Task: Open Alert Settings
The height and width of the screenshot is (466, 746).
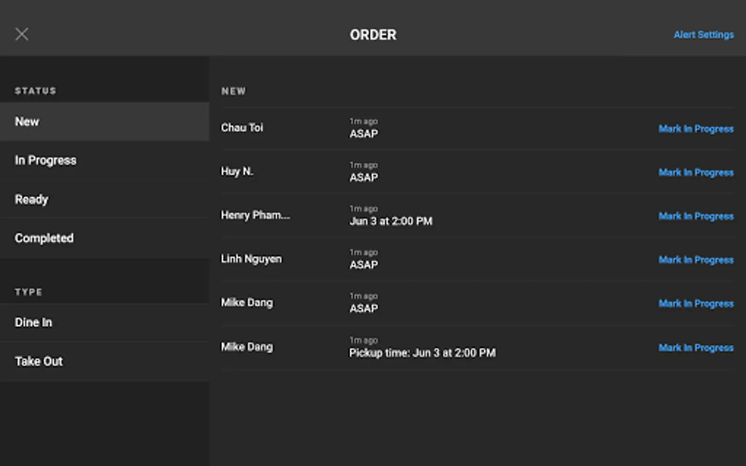Action: pos(704,35)
